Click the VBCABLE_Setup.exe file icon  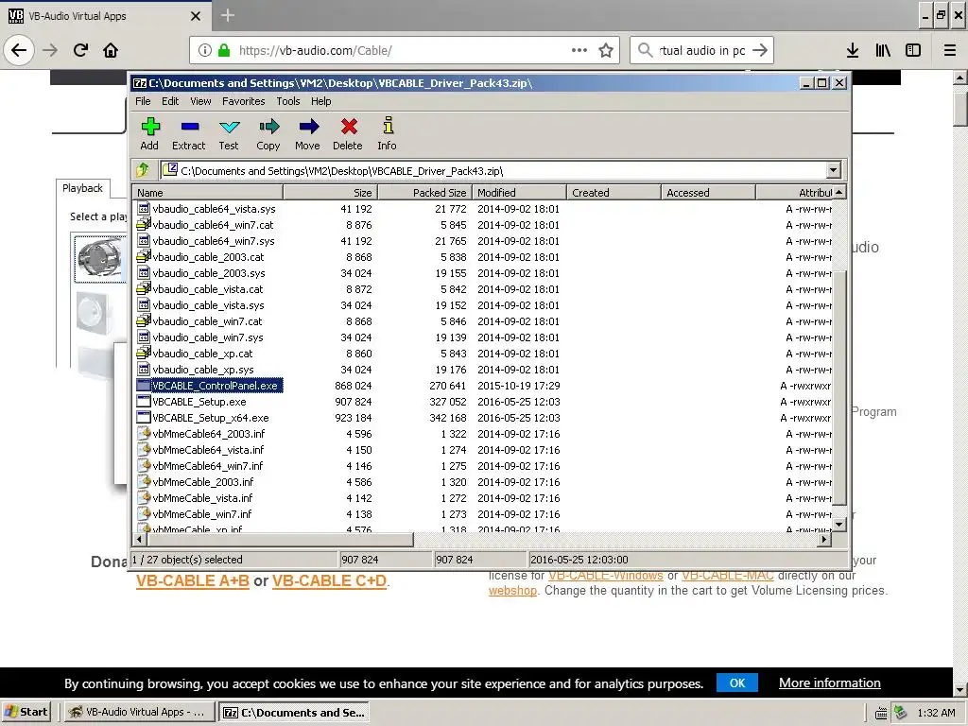tap(144, 401)
